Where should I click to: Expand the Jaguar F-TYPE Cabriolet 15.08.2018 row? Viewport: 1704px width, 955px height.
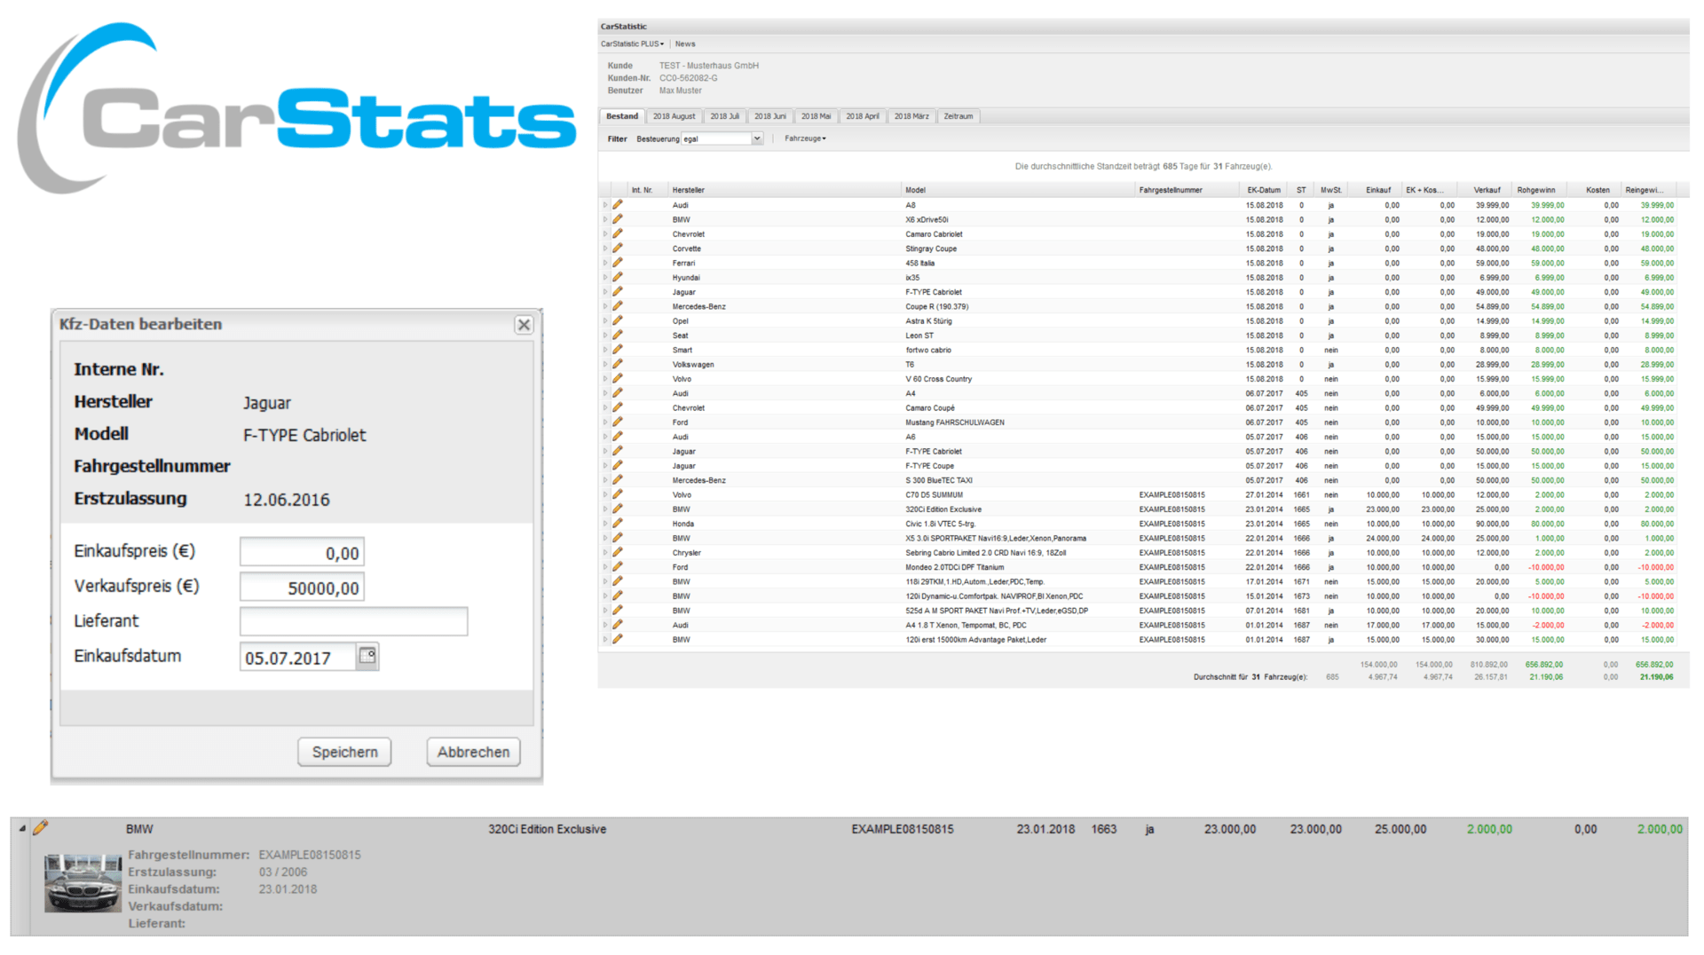tap(605, 292)
